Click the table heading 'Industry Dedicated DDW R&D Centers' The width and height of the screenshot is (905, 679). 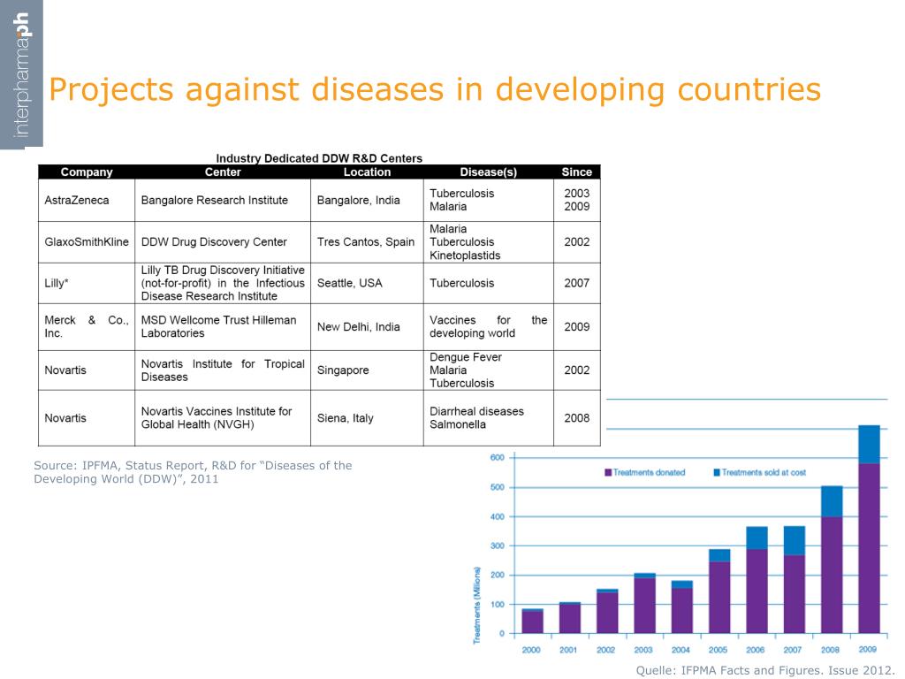[319, 158]
